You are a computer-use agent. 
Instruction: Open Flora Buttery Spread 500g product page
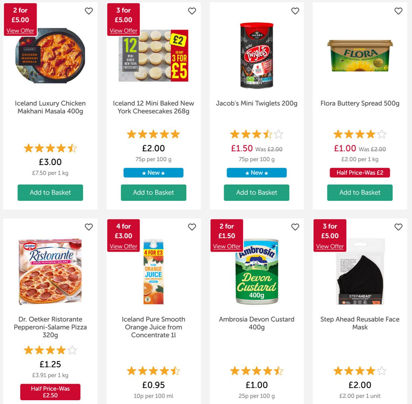(x=360, y=103)
